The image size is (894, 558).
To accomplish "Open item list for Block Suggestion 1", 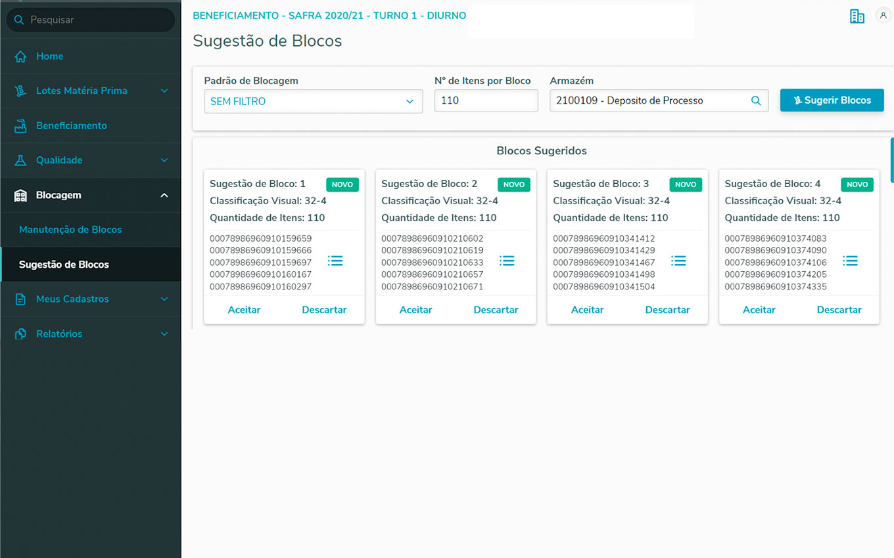I will pyautogui.click(x=335, y=261).
